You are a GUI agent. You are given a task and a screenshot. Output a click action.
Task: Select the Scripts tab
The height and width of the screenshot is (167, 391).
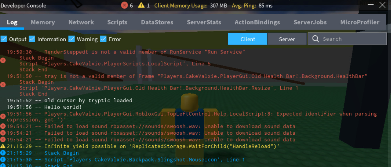117,22
